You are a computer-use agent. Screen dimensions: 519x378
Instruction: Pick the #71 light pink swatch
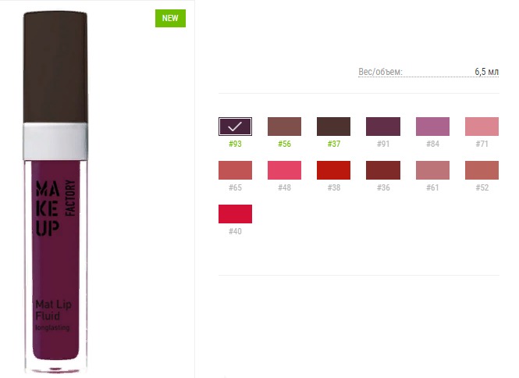(x=482, y=127)
